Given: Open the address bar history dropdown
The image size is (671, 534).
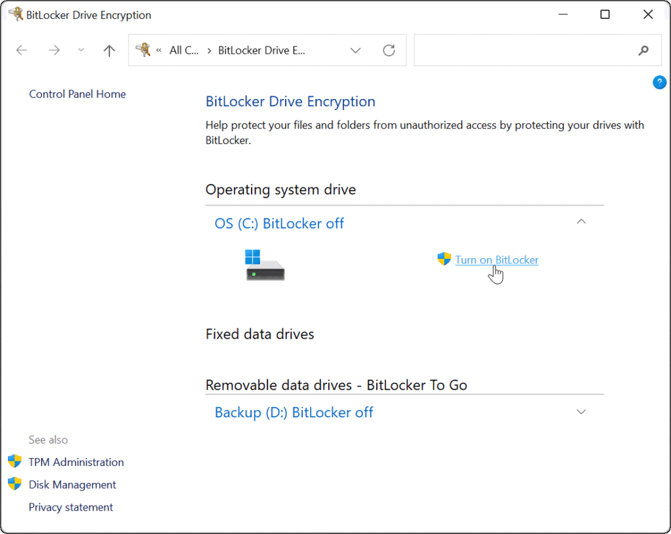Looking at the screenshot, I should click(x=355, y=50).
